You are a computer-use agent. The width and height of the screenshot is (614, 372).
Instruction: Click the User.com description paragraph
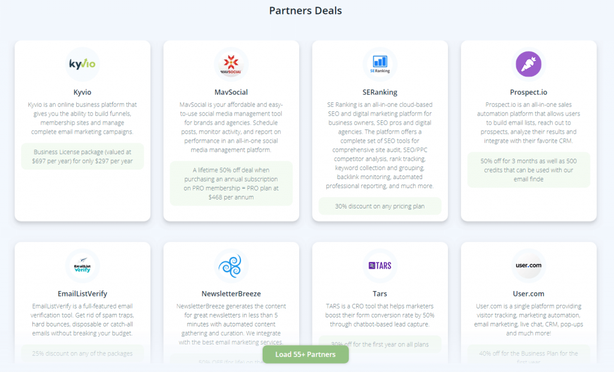coord(529,319)
